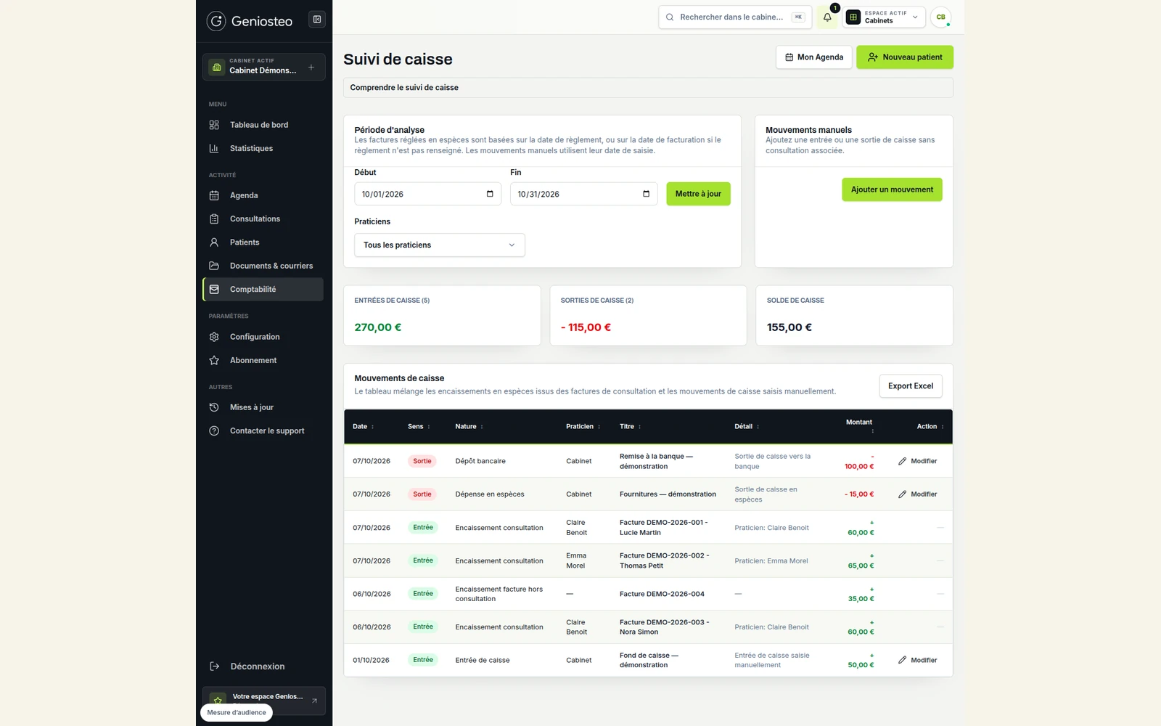Go to Consultations in the sidebar

[263, 219]
